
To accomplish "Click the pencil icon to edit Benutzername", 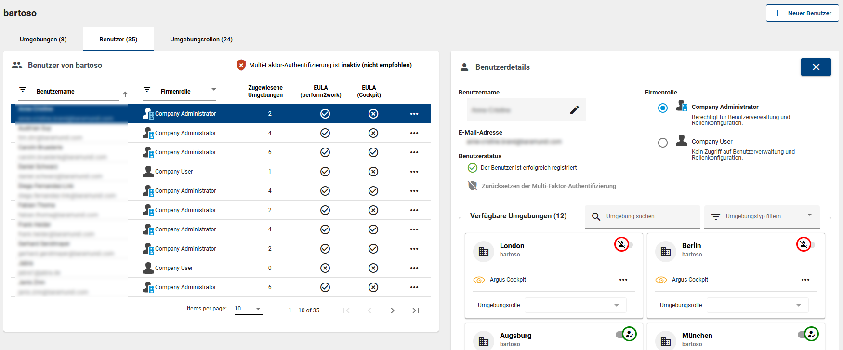I will coord(574,110).
